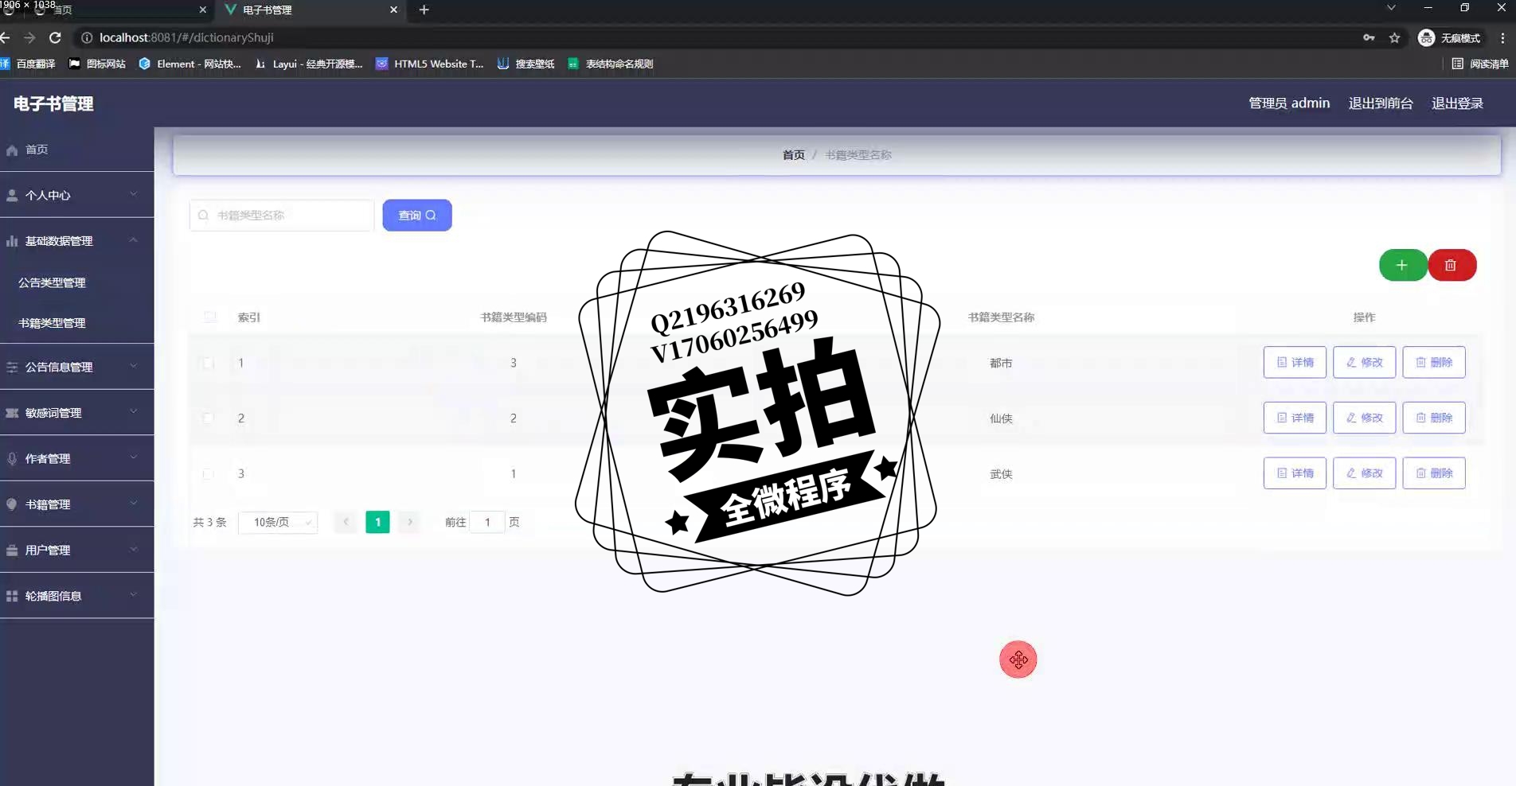Click the microphone icon beside 作者管理
The image size is (1516, 786).
pyautogui.click(x=12, y=458)
